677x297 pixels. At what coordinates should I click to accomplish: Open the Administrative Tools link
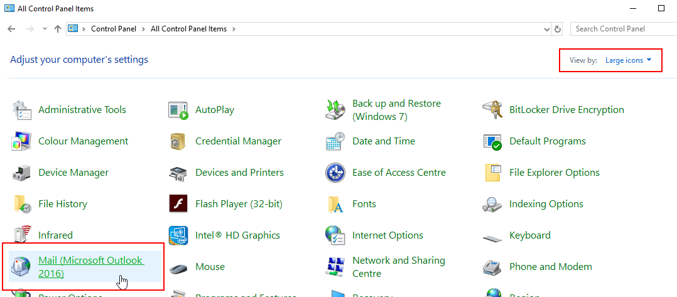[82, 110]
